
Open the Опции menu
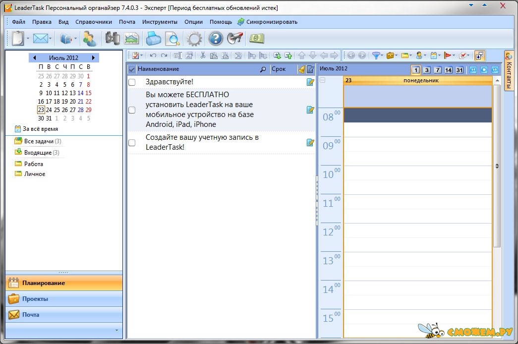pyautogui.click(x=194, y=22)
